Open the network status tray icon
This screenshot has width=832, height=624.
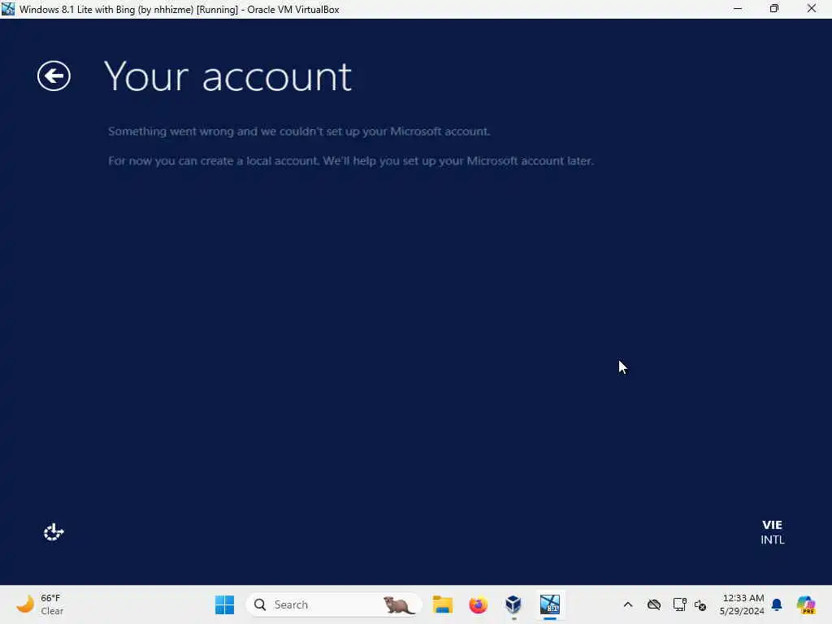[679, 604]
